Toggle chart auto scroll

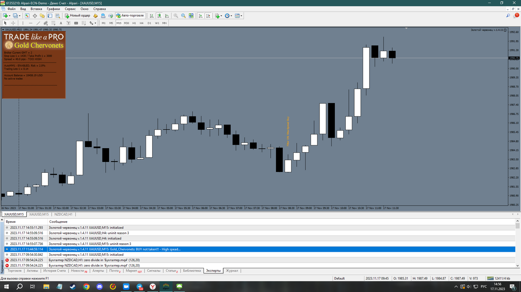[x=200, y=16]
